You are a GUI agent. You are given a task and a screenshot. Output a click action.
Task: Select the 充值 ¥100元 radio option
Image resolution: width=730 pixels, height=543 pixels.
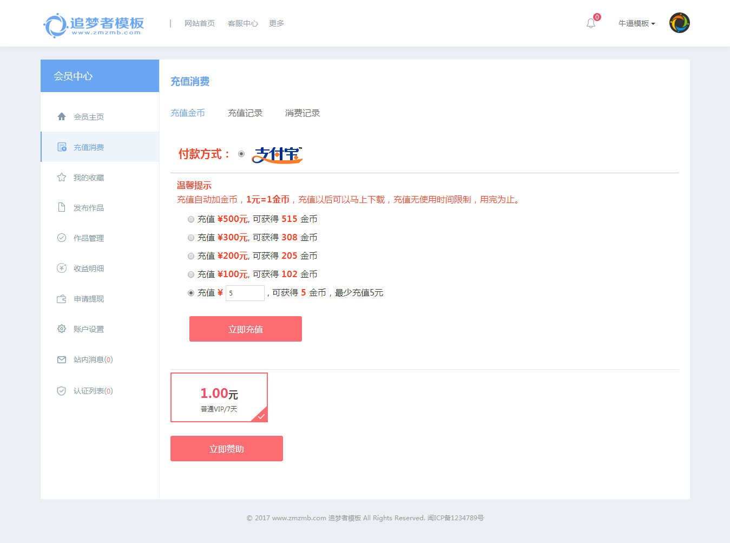pos(191,274)
